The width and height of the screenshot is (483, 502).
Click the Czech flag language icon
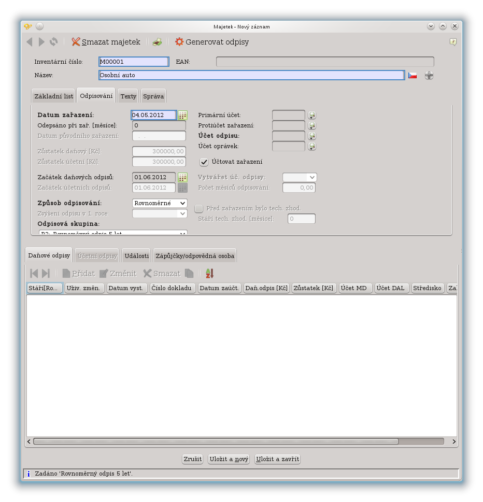pyautogui.click(x=413, y=76)
